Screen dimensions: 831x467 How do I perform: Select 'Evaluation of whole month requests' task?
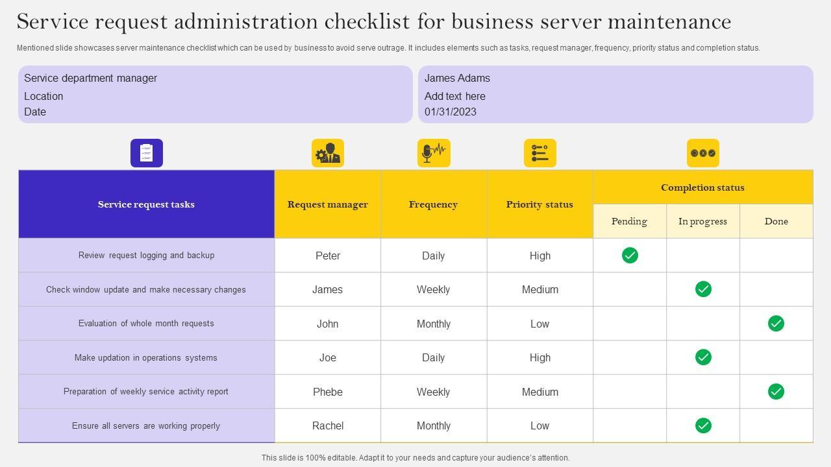pyautogui.click(x=146, y=324)
